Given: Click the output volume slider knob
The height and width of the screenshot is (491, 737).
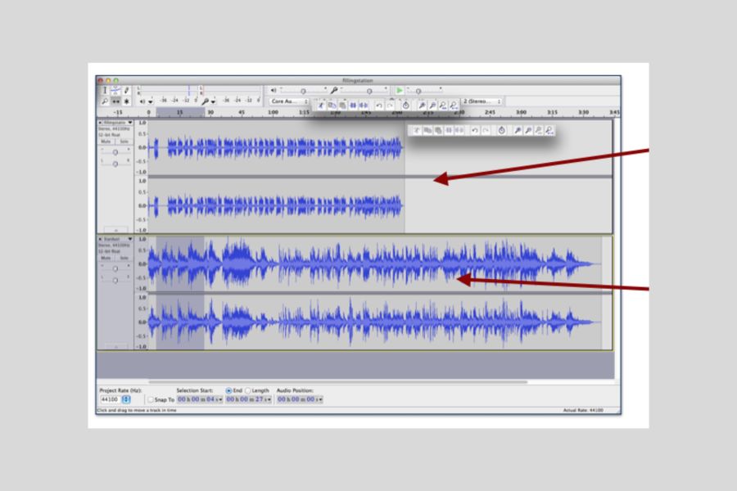Looking at the screenshot, I should tap(303, 91).
